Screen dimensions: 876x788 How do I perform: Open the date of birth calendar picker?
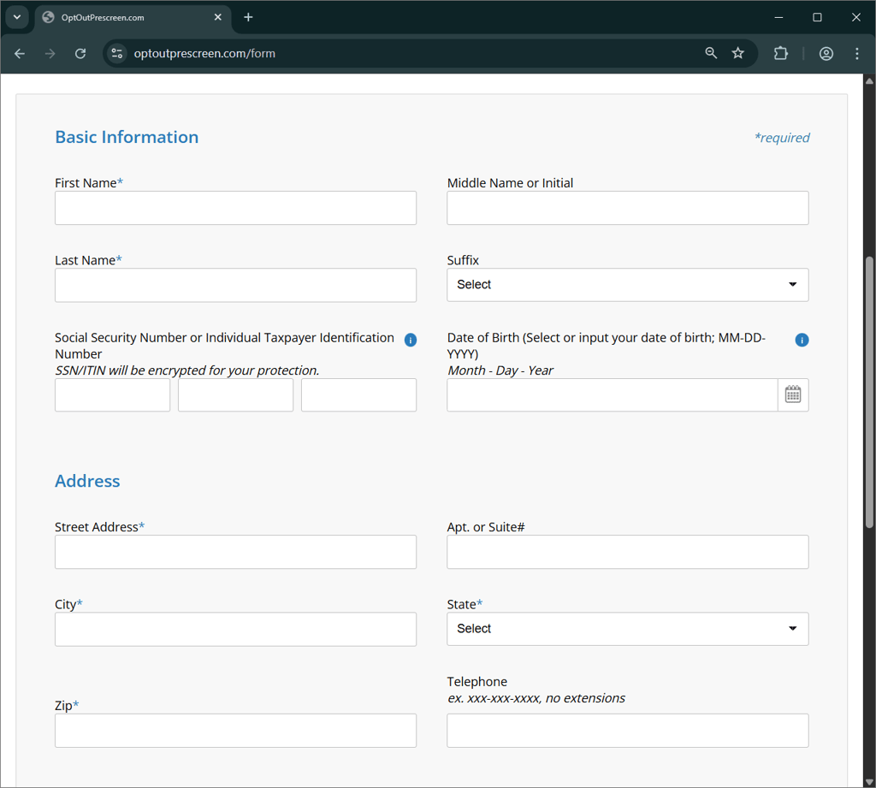pos(793,394)
